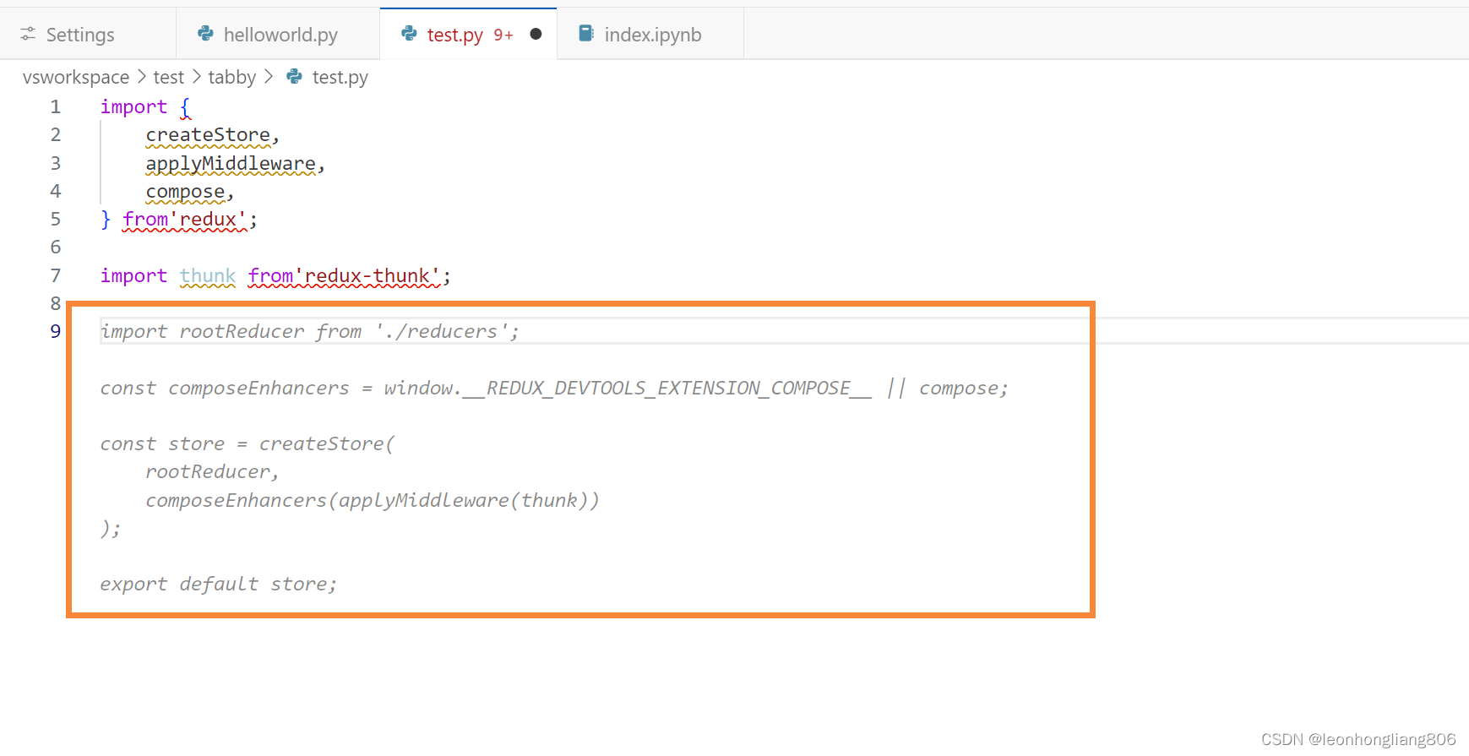Image resolution: width=1469 pixels, height=756 pixels.
Task: Click line number 7 in gutter
Action: tap(56, 276)
